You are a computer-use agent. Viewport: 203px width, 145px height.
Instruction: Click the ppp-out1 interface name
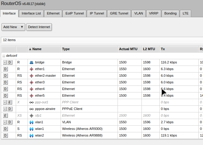[42, 102]
